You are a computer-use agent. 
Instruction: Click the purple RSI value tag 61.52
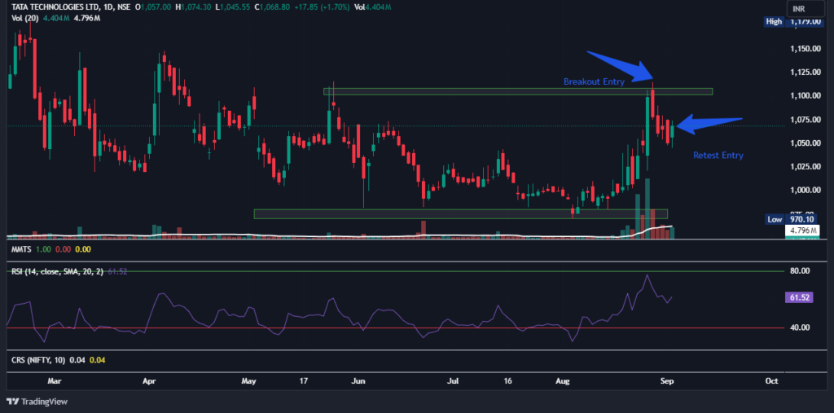tap(799, 299)
